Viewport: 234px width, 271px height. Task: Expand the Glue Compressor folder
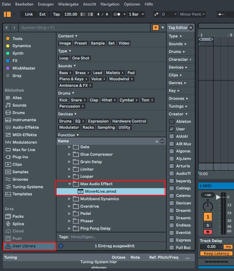tap(69, 154)
